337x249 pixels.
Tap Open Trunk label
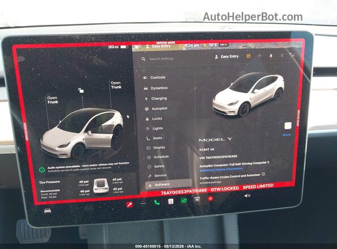coord(116,85)
